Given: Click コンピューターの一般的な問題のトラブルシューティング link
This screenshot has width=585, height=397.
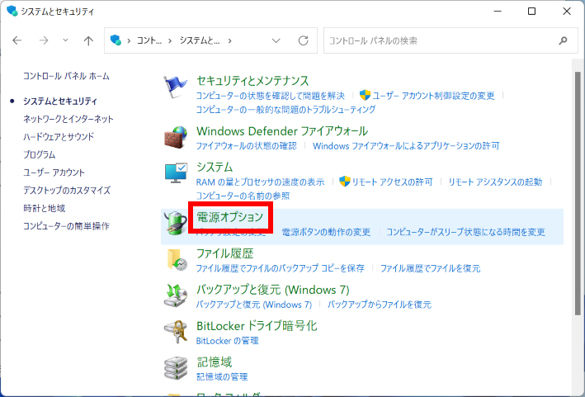Looking at the screenshot, I should pyautogui.click(x=285, y=109).
